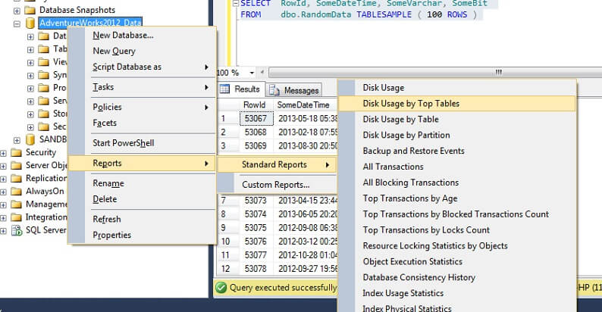
Task: Click the AdventureWorks2012_Data database cylinder icon
Action: (30, 23)
